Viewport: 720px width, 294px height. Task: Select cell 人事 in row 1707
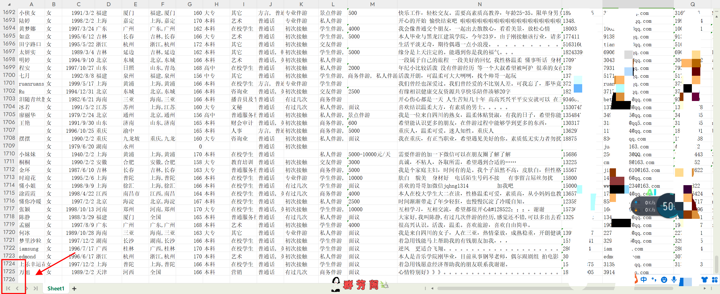coord(244,131)
